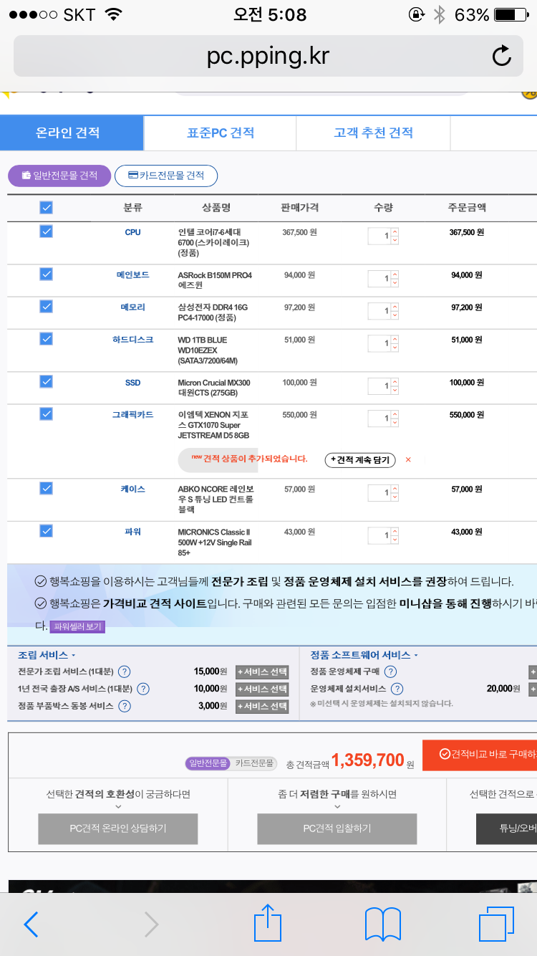
Task: Select the 카드전문몰 견적 pill button
Action: (x=166, y=176)
